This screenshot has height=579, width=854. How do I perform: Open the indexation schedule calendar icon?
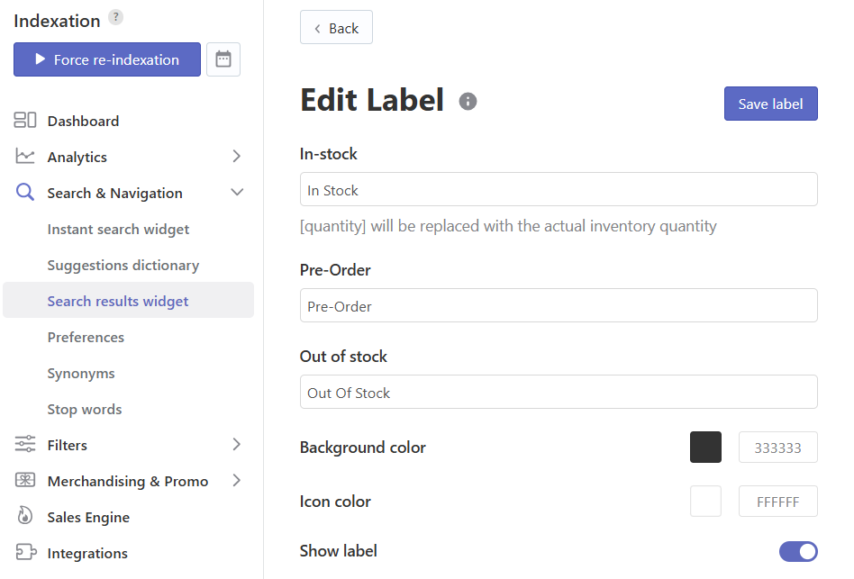coord(223,59)
